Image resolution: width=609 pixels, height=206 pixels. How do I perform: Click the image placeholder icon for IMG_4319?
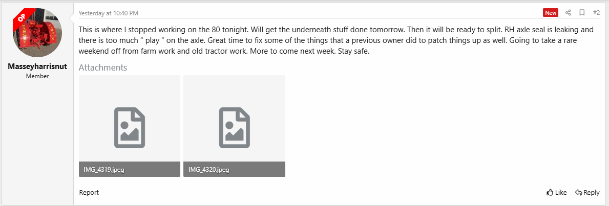coord(130,128)
